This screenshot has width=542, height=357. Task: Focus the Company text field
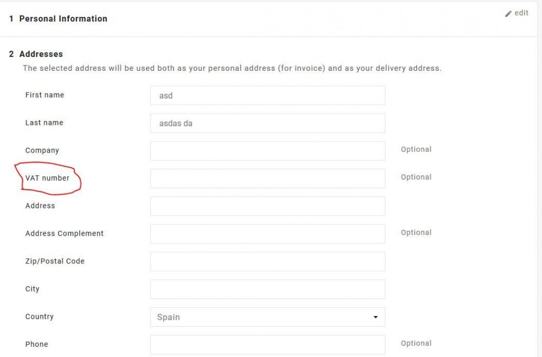[x=268, y=151]
